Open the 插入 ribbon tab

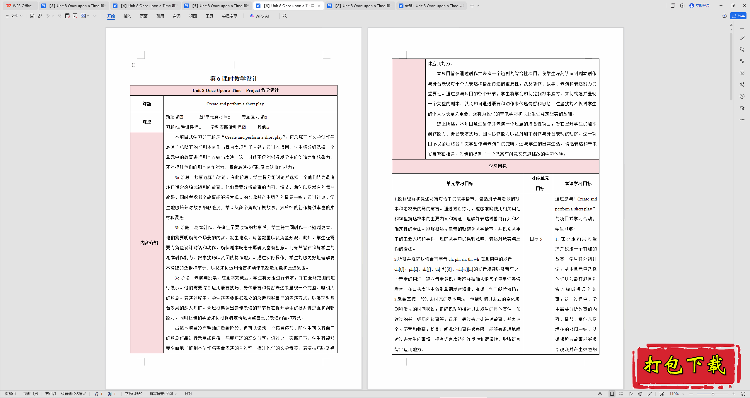127,16
